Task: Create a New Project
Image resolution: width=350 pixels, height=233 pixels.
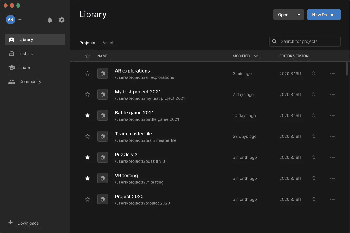Action: (324, 14)
